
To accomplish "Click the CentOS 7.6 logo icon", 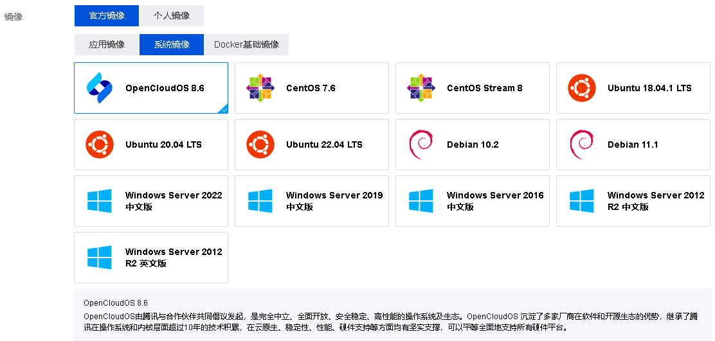I will pos(260,88).
